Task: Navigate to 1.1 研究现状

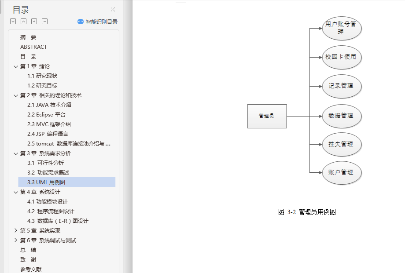Action: (x=42, y=76)
